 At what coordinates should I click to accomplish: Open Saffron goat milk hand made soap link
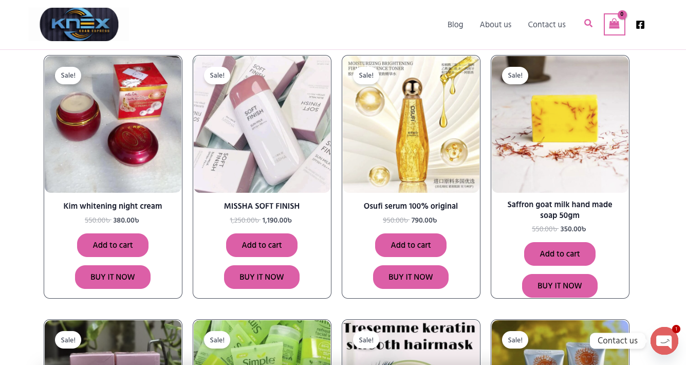pos(560,210)
